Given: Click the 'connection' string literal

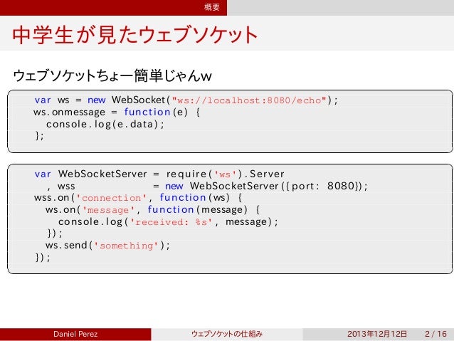Looking at the screenshot, I should pos(111,198).
